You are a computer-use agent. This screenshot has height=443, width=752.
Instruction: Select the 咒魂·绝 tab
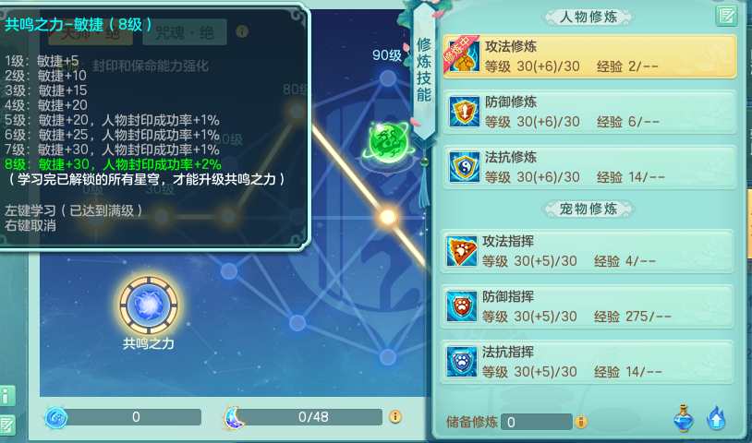point(185,32)
